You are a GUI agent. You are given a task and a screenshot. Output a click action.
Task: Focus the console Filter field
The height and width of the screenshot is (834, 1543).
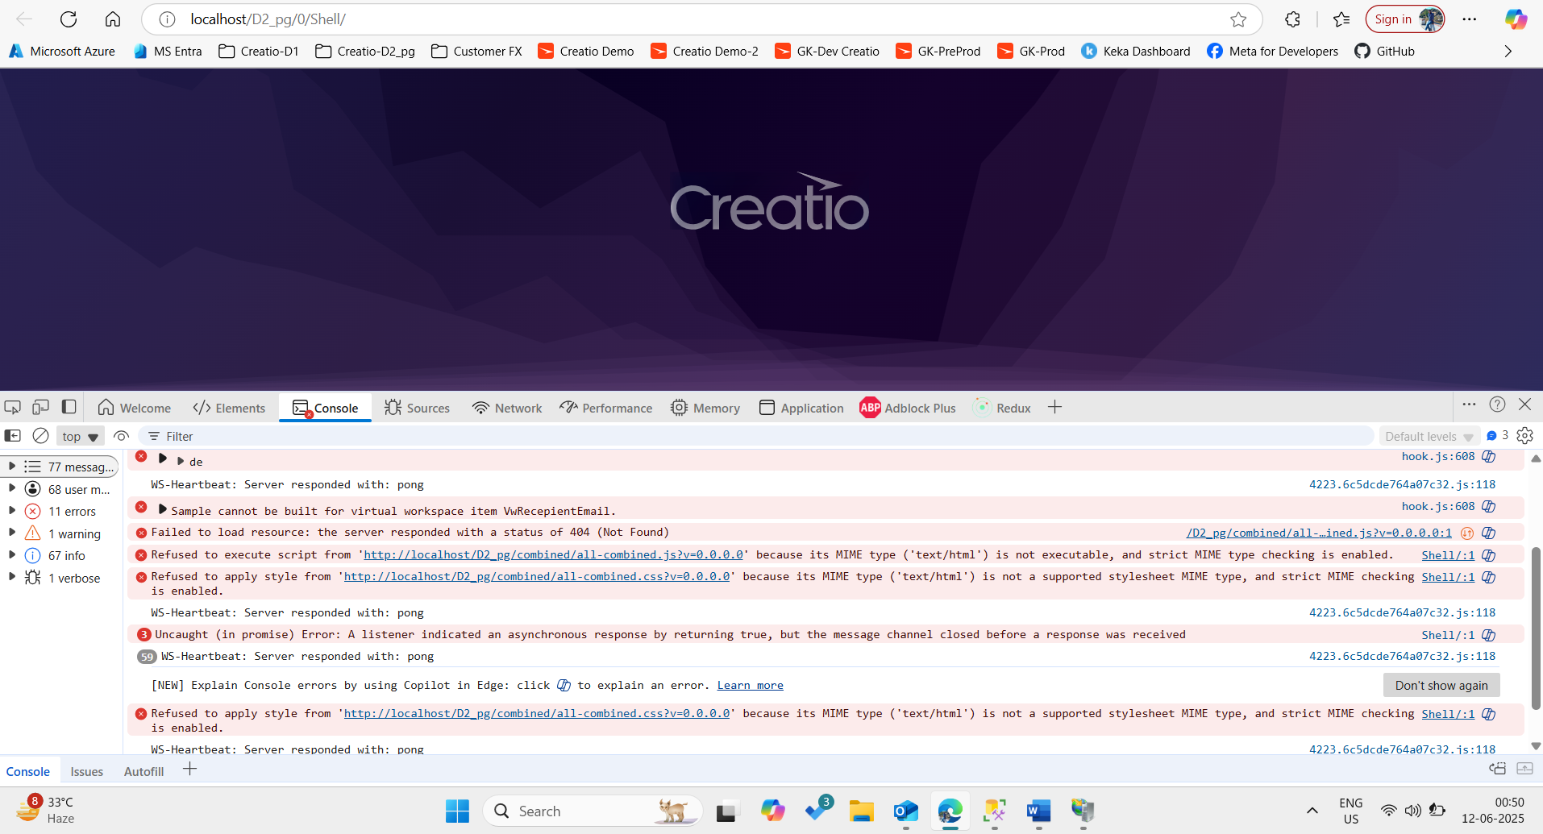758,436
